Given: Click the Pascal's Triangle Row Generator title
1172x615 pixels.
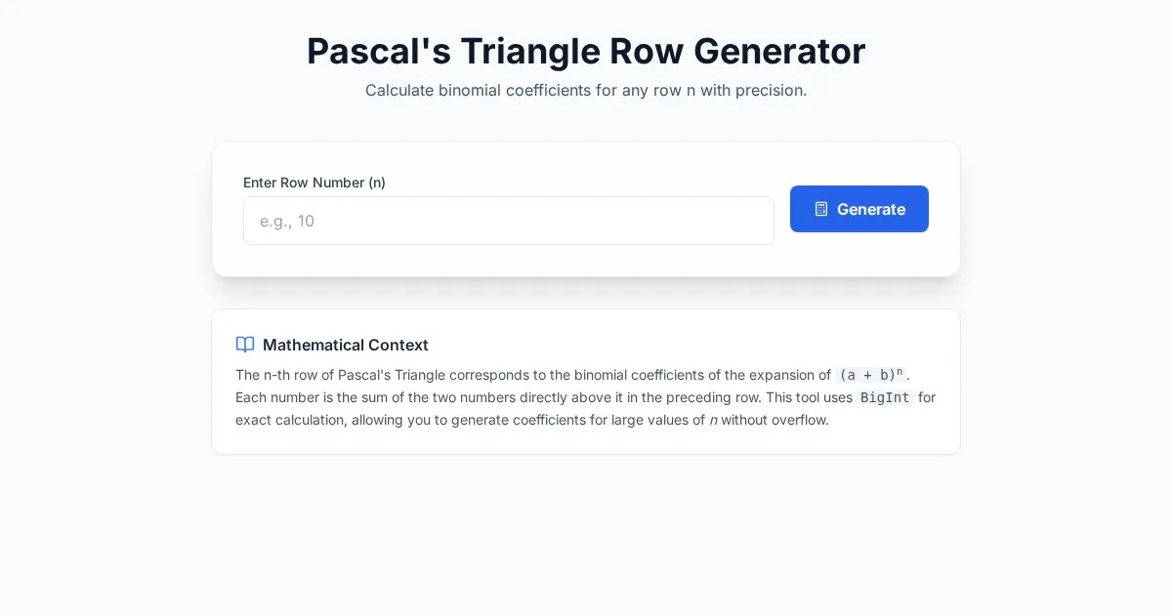Looking at the screenshot, I should coord(586,51).
